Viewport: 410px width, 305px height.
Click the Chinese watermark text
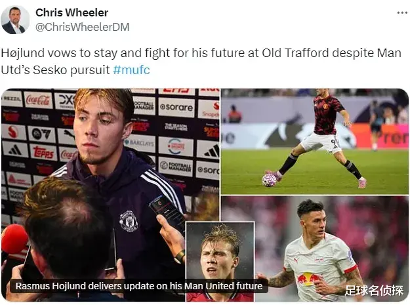375,291
